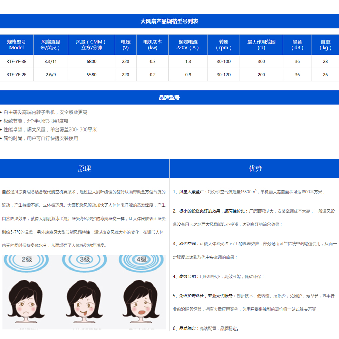Screen dimensions: 339x339
Task: Click the 30-100 rpm value
Action: click(223, 62)
